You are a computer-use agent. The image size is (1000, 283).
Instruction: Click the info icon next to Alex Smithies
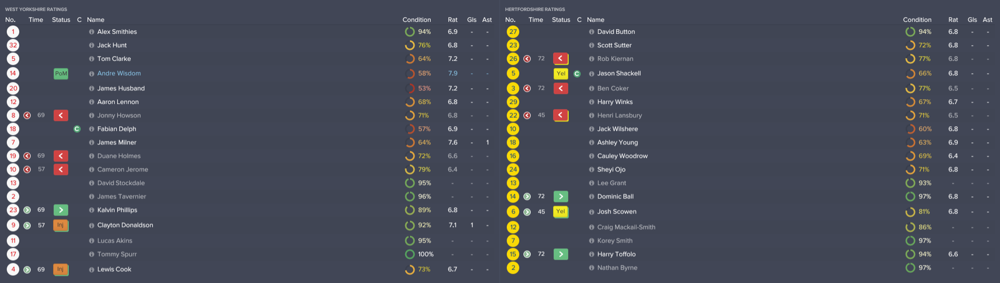point(92,32)
